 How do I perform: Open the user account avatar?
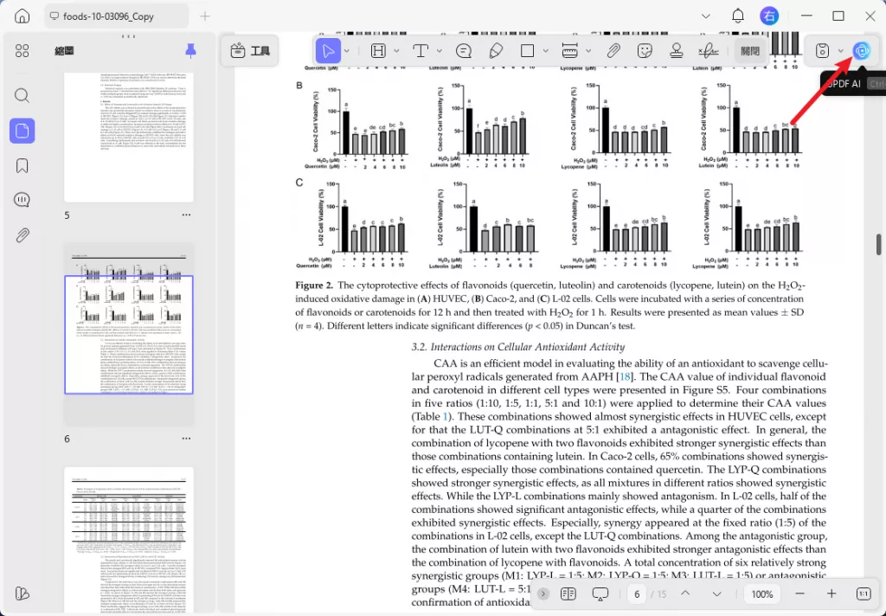tap(769, 16)
